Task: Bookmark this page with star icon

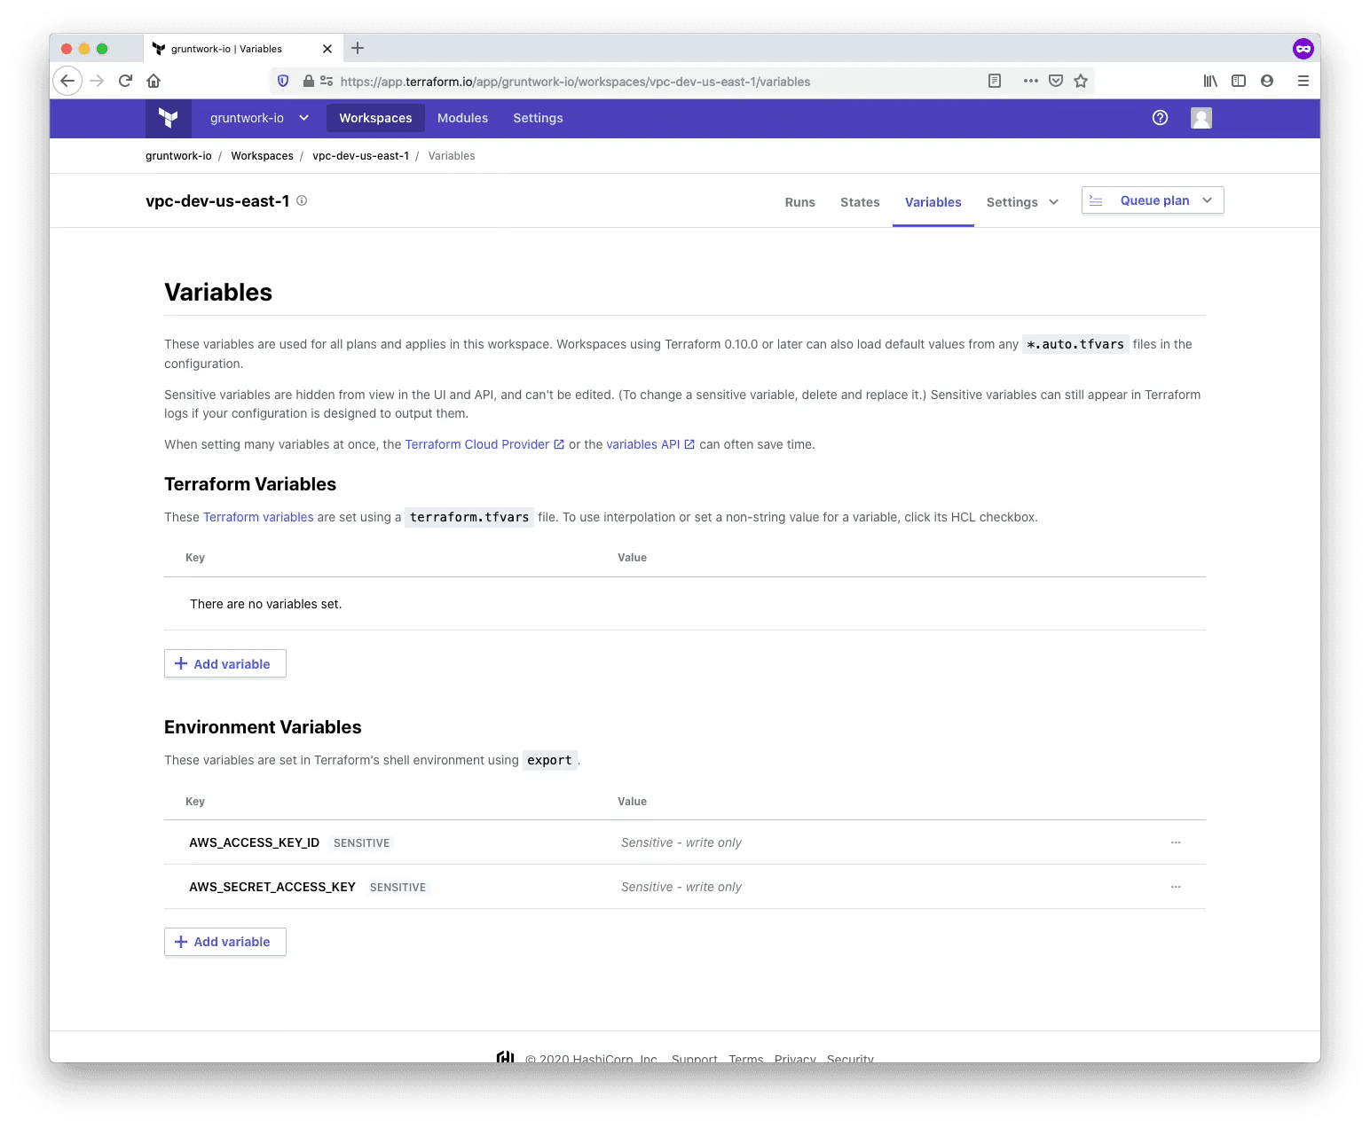Action: click(x=1081, y=81)
